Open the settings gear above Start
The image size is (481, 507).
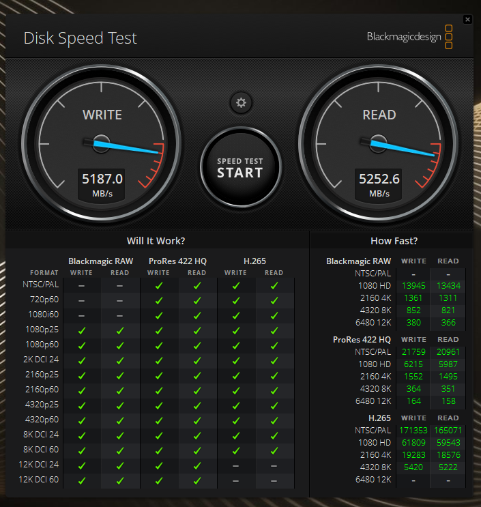pyautogui.click(x=241, y=103)
